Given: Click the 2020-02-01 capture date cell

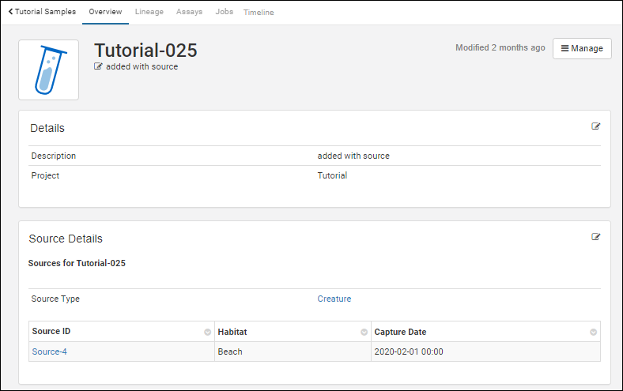Looking at the screenshot, I should coord(406,352).
